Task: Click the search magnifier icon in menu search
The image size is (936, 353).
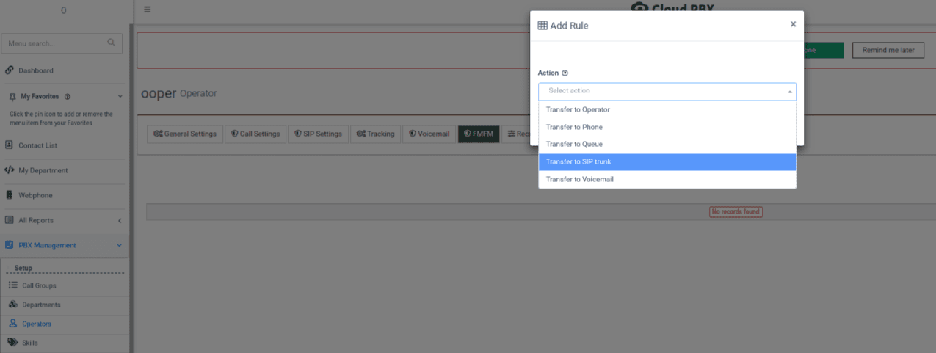Action: click(x=112, y=43)
